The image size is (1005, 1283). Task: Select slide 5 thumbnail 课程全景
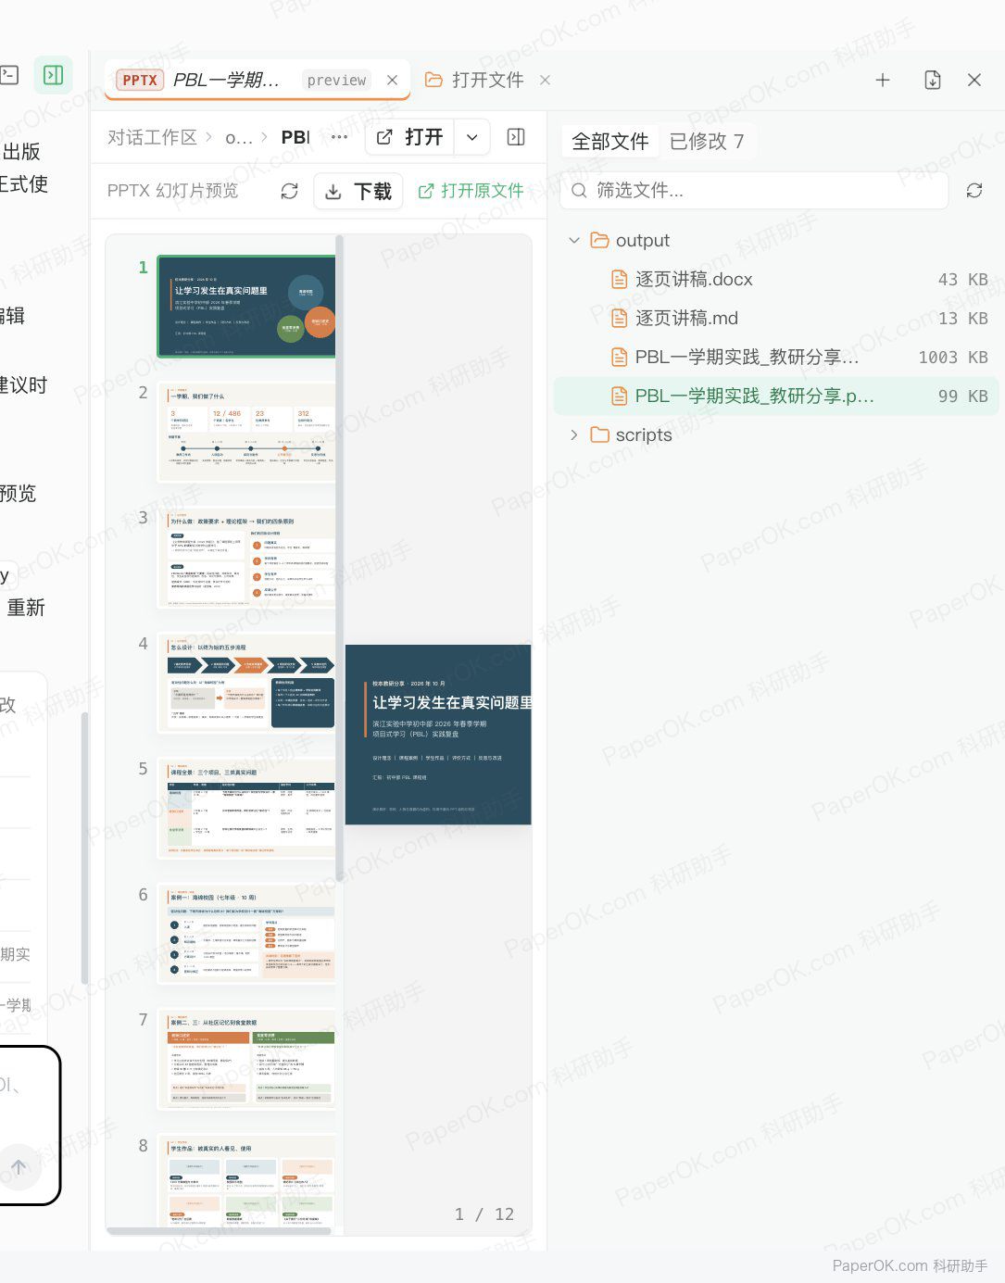246,808
